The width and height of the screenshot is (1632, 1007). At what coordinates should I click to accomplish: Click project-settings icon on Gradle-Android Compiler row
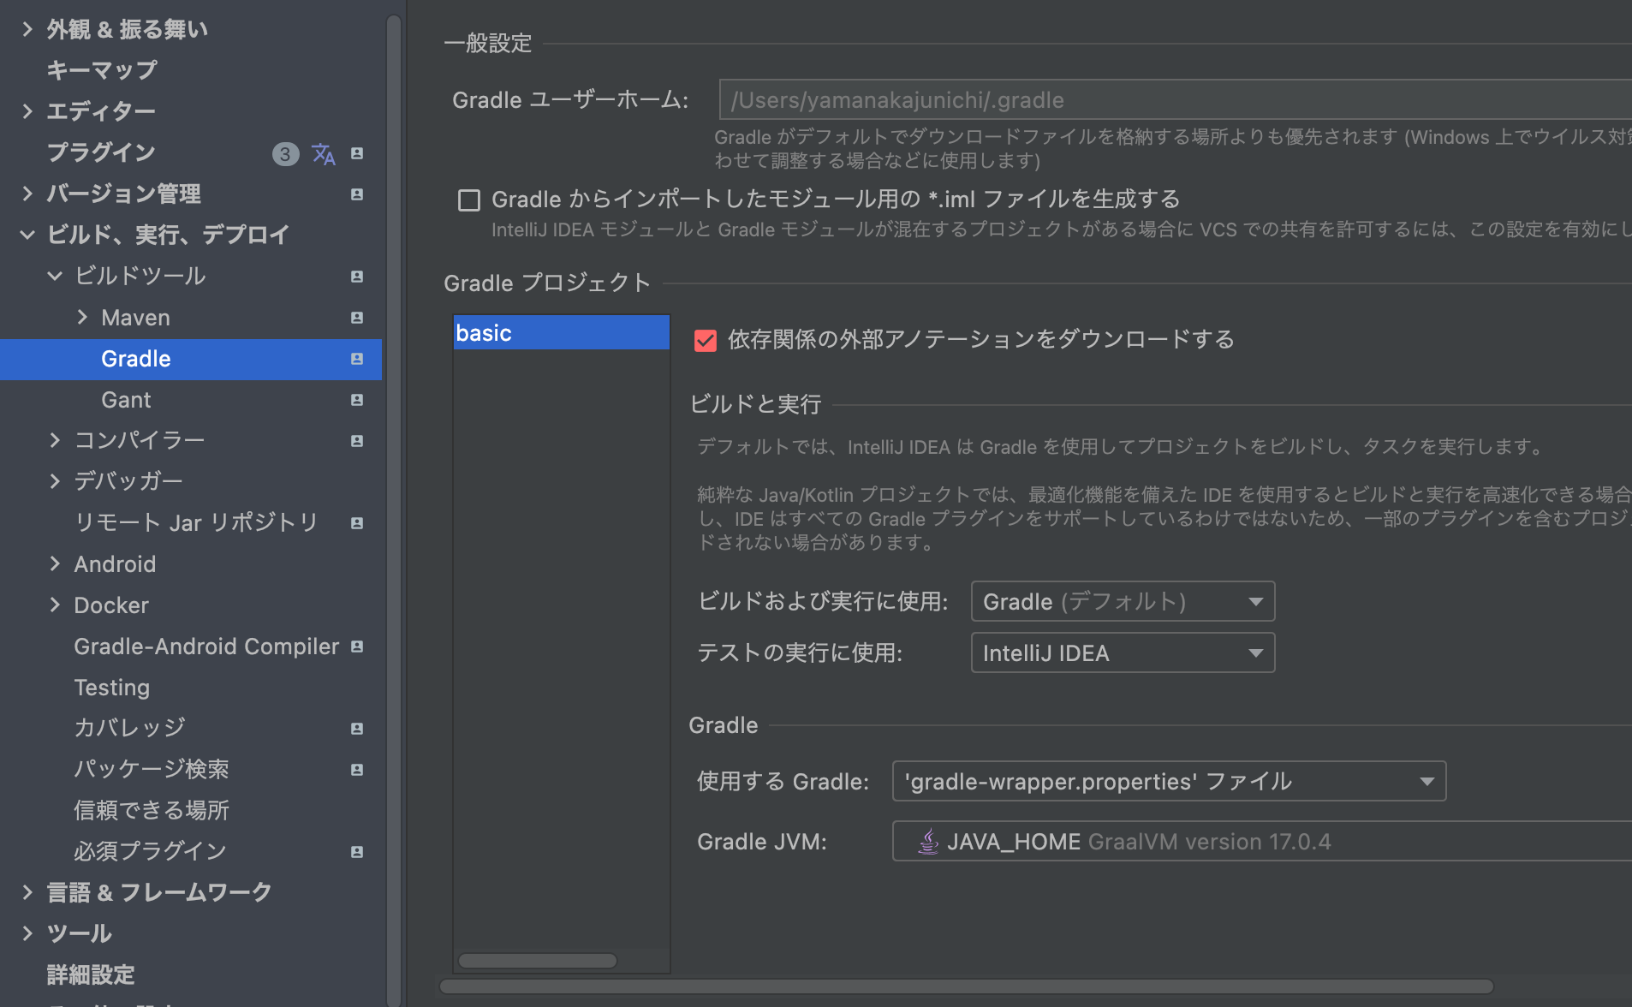click(357, 647)
